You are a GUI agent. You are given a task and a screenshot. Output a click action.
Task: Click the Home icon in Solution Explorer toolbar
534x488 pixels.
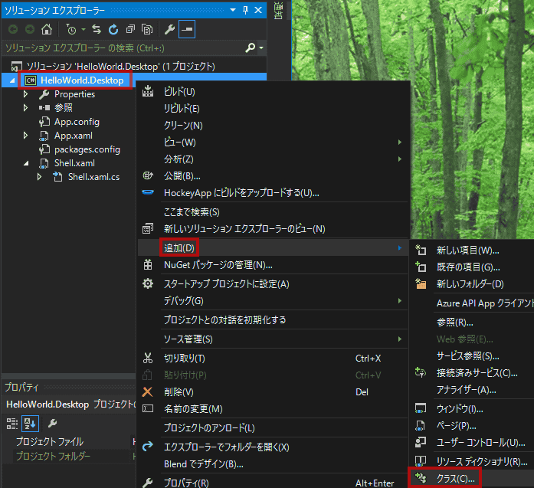pos(47,30)
